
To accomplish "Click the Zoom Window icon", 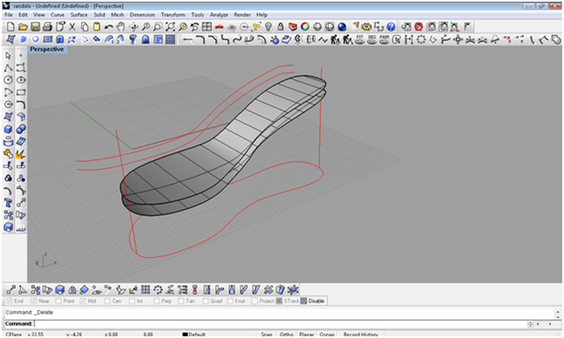I will pos(158,26).
